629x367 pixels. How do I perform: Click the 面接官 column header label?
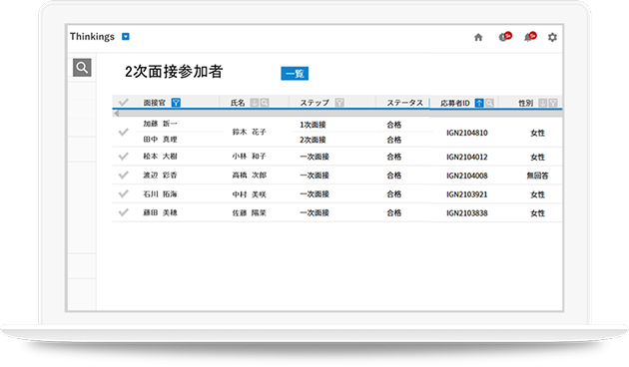(155, 103)
